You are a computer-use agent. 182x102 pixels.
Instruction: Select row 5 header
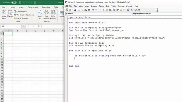(2, 45)
